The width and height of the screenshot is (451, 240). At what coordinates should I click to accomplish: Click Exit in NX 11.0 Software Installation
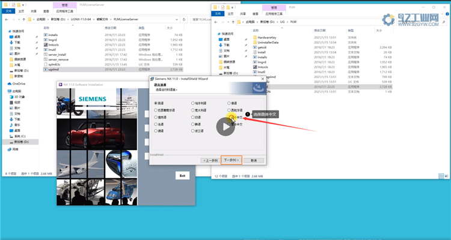182,176
